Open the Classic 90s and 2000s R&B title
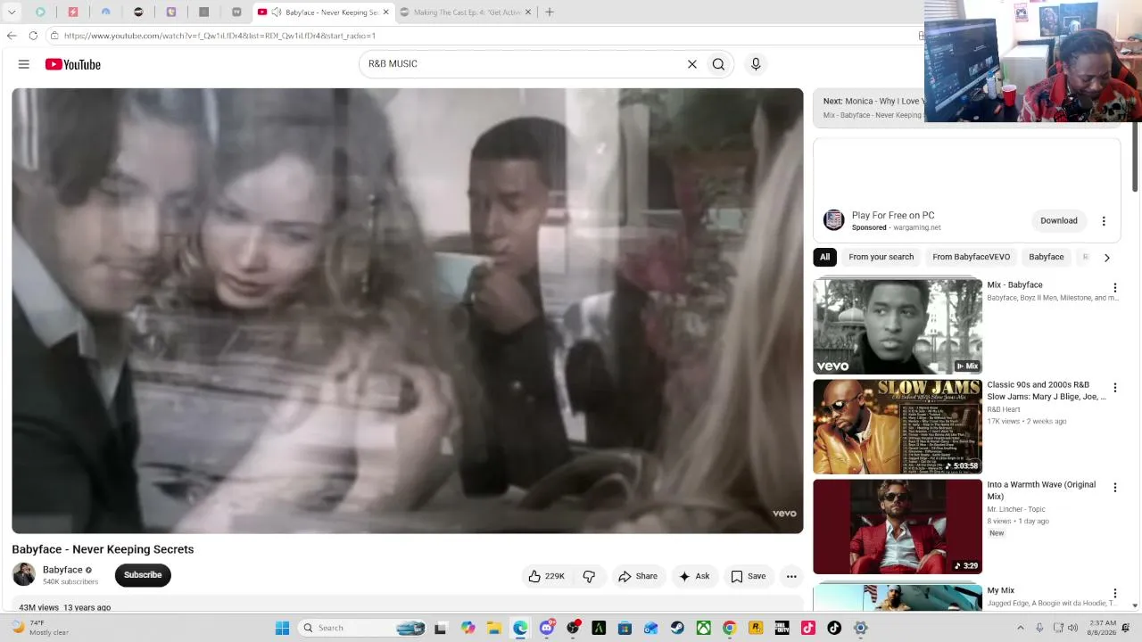 pos(1047,391)
